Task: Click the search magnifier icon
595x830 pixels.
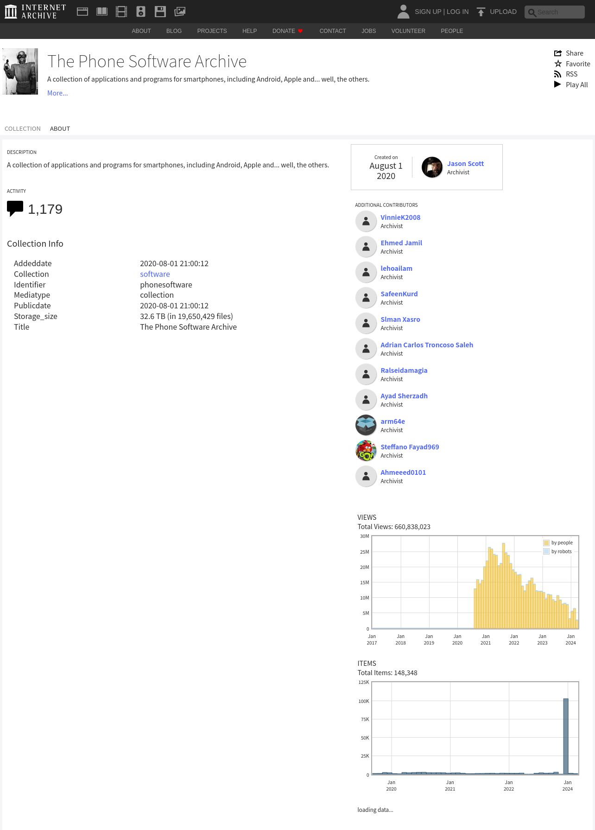Action: (x=532, y=13)
